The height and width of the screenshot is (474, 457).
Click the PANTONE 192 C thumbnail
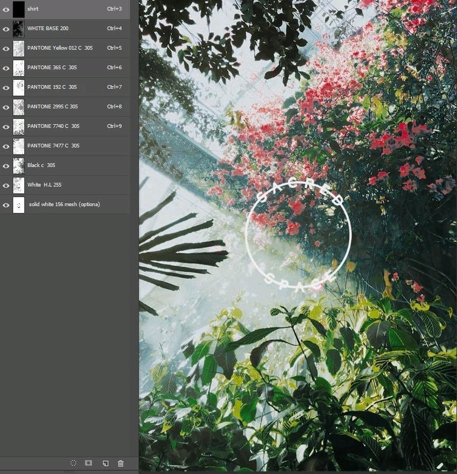(x=18, y=88)
